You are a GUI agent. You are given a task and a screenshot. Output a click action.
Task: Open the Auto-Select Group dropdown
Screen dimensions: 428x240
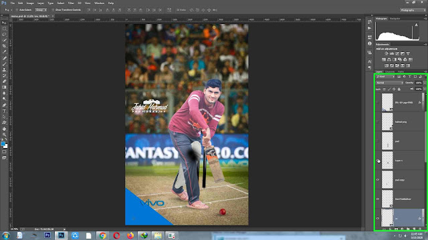(41, 10)
